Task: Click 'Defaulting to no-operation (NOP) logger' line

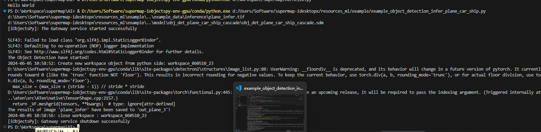Action: coord(81,46)
